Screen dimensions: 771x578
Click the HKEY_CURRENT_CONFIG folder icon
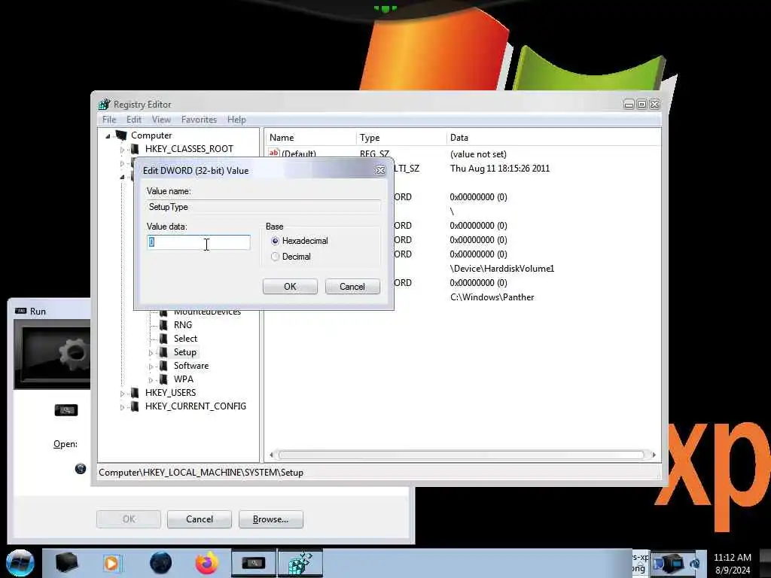135,406
